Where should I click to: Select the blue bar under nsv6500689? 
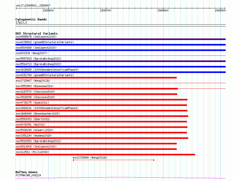[120, 50]
